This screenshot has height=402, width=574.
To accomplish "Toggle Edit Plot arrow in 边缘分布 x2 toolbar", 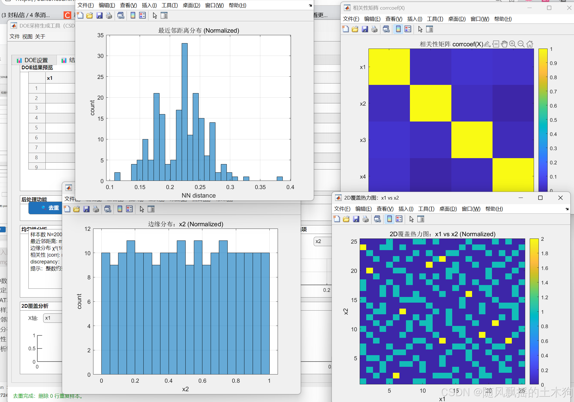I will 142,209.
